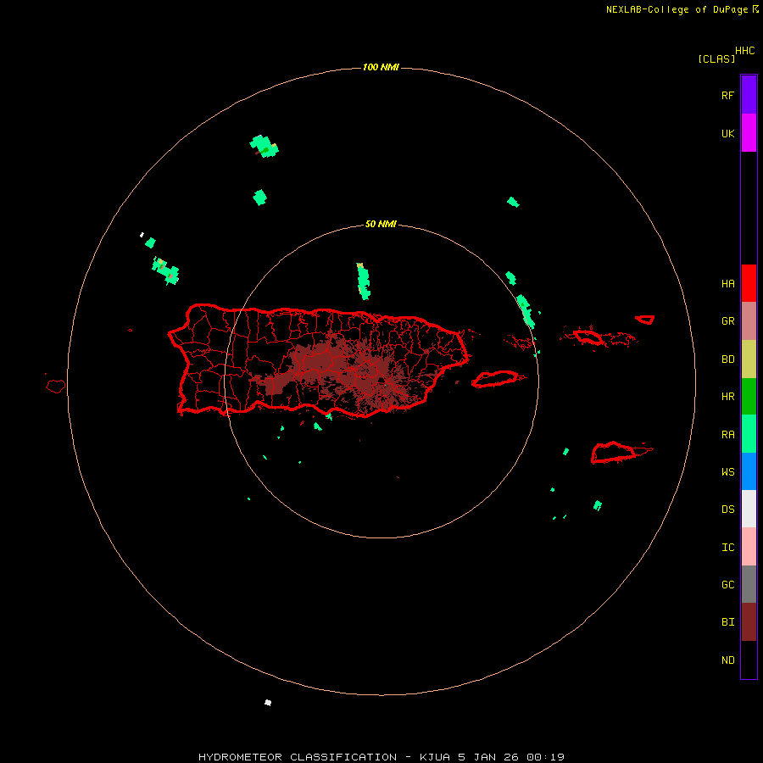Click the RA legend label

[727, 434]
